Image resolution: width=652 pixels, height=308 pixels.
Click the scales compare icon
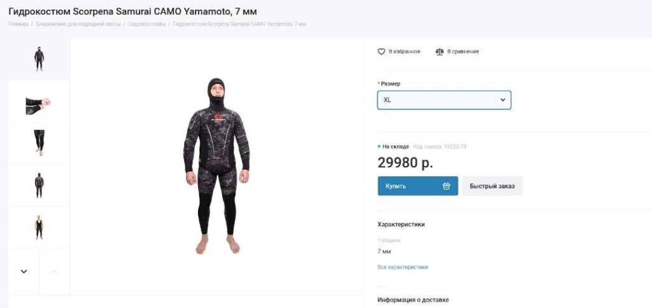point(439,52)
